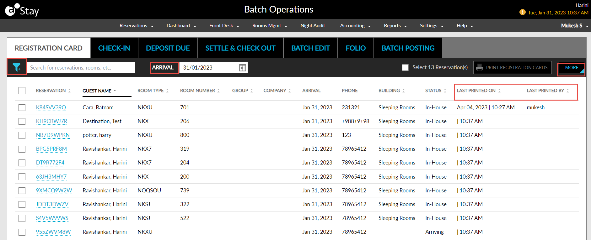The width and height of the screenshot is (591, 240).
Task: Select the header select-all checkbox
Action: (22, 91)
